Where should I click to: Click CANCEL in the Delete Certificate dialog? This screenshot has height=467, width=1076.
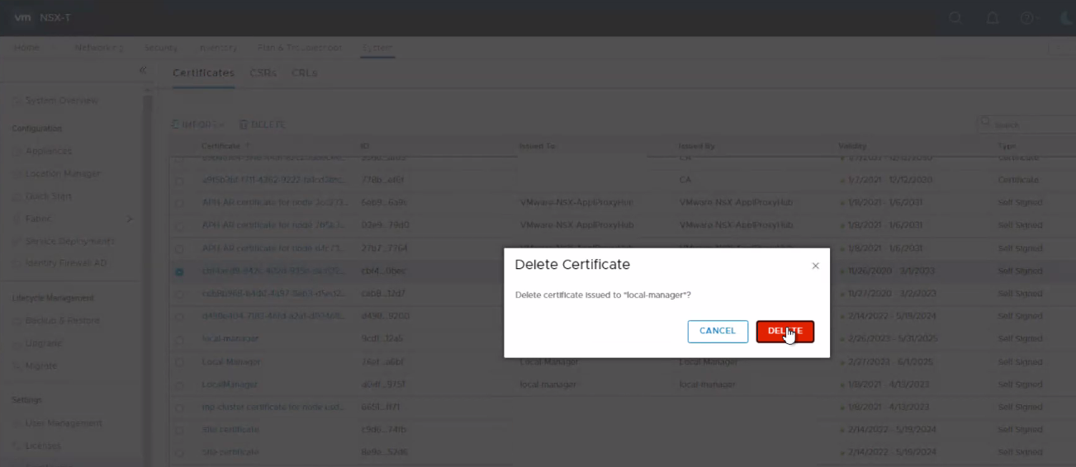tap(718, 331)
